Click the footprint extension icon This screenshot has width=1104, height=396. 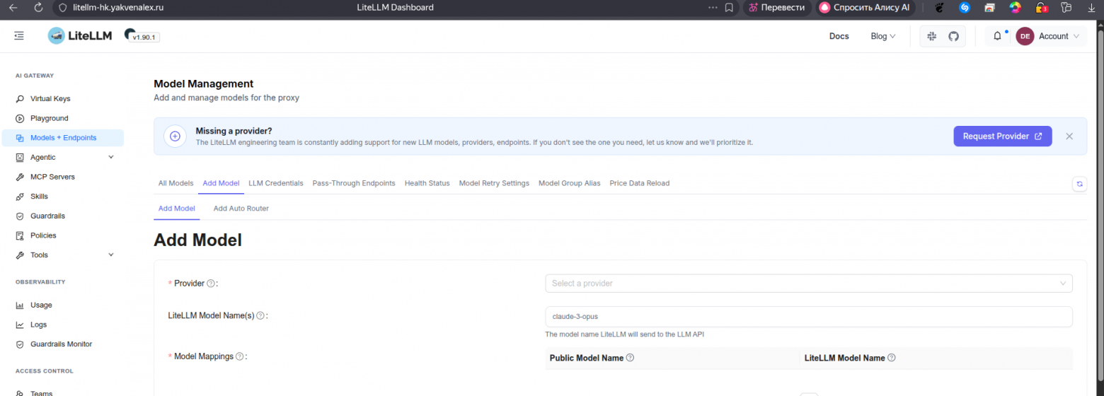940,8
